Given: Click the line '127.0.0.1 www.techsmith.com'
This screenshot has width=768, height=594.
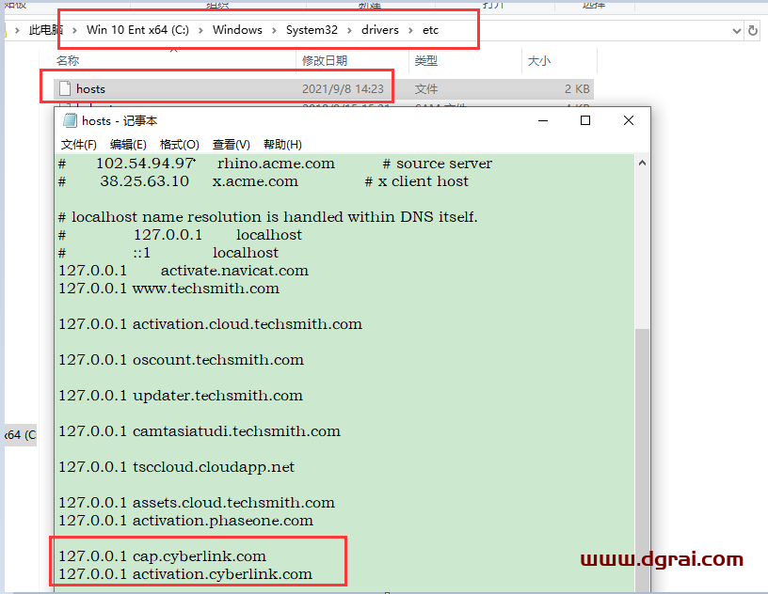Looking at the screenshot, I should 169,289.
